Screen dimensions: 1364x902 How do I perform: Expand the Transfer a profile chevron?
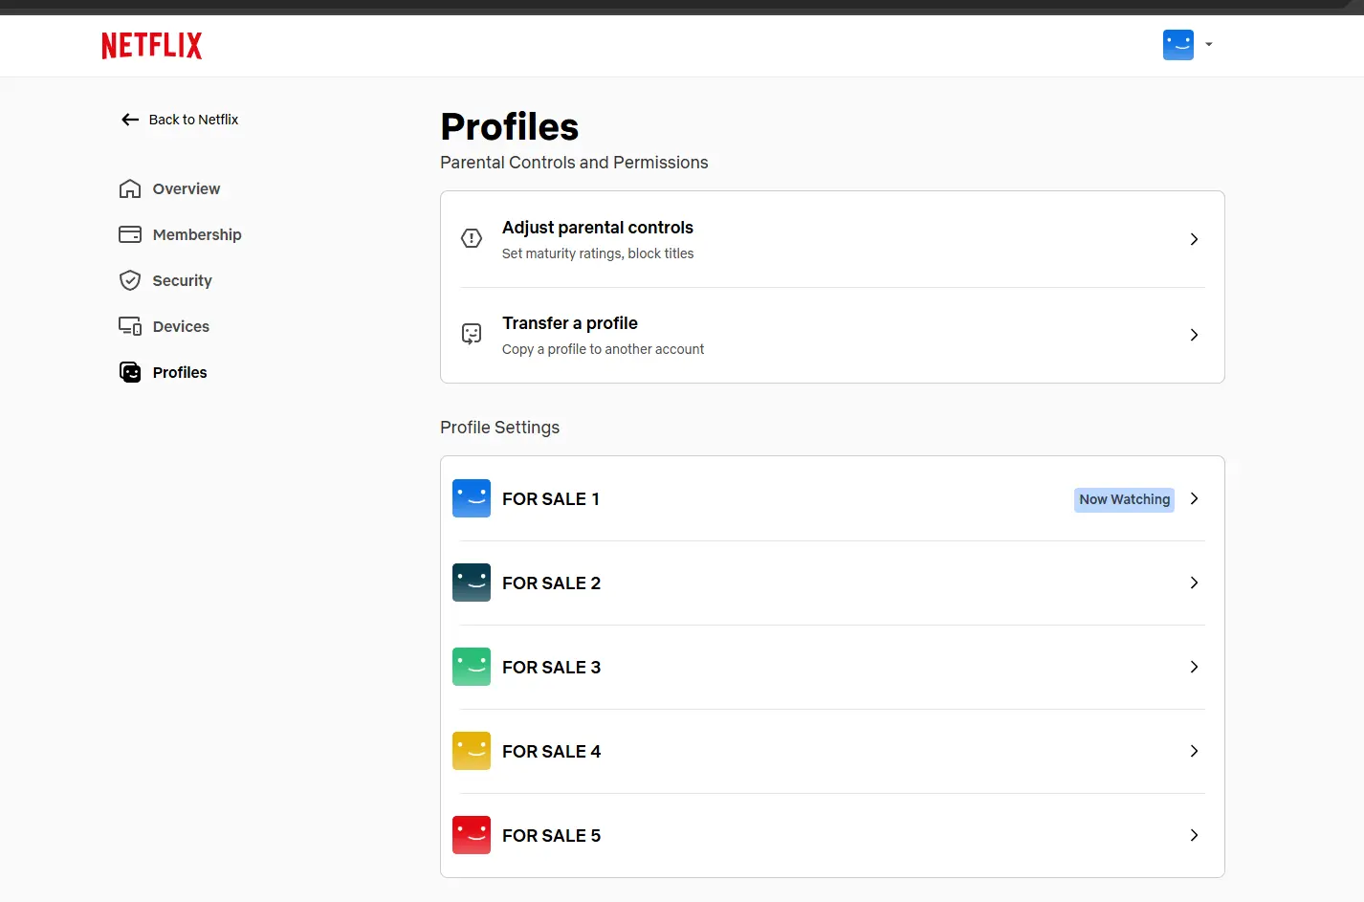(x=1194, y=335)
